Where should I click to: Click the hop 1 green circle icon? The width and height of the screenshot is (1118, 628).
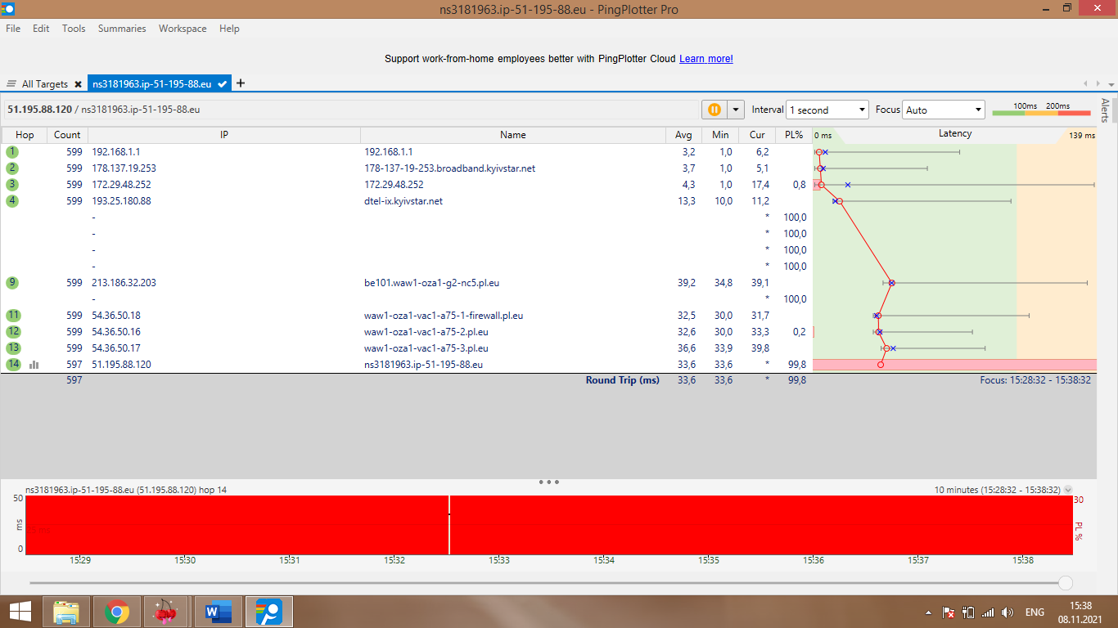[12, 151]
